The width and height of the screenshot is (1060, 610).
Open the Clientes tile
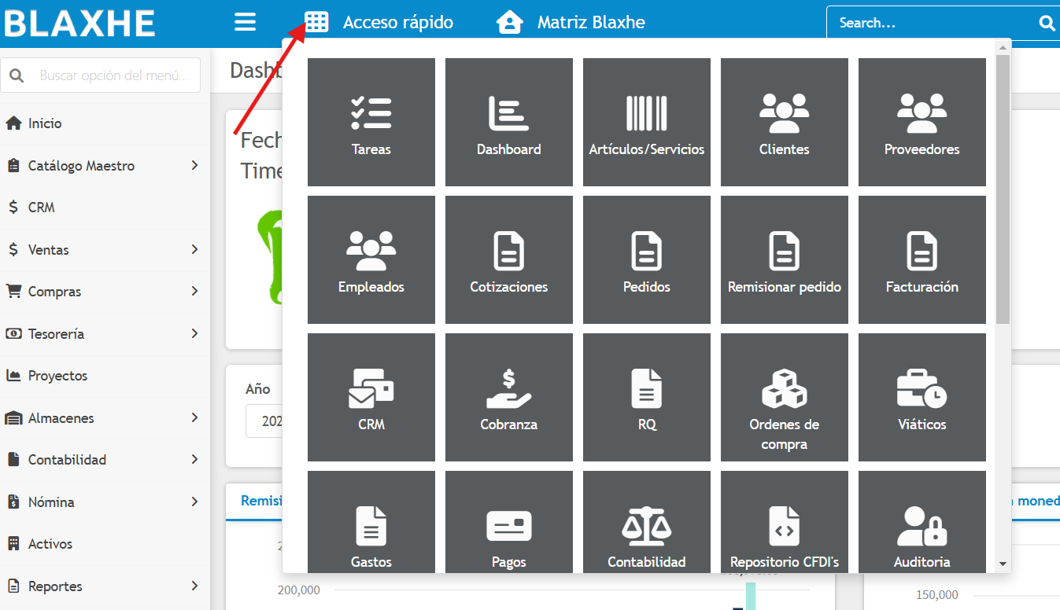[785, 122]
